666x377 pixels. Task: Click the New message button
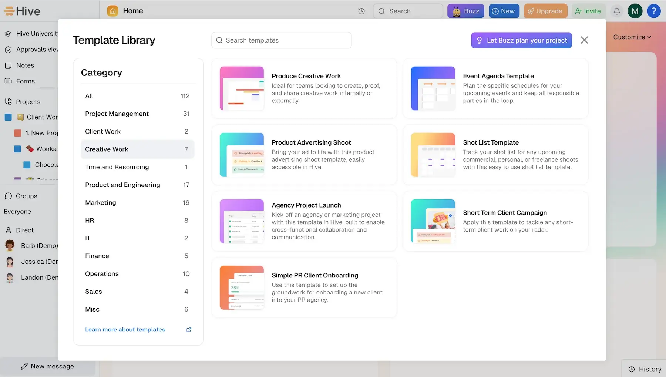pyautogui.click(x=47, y=366)
